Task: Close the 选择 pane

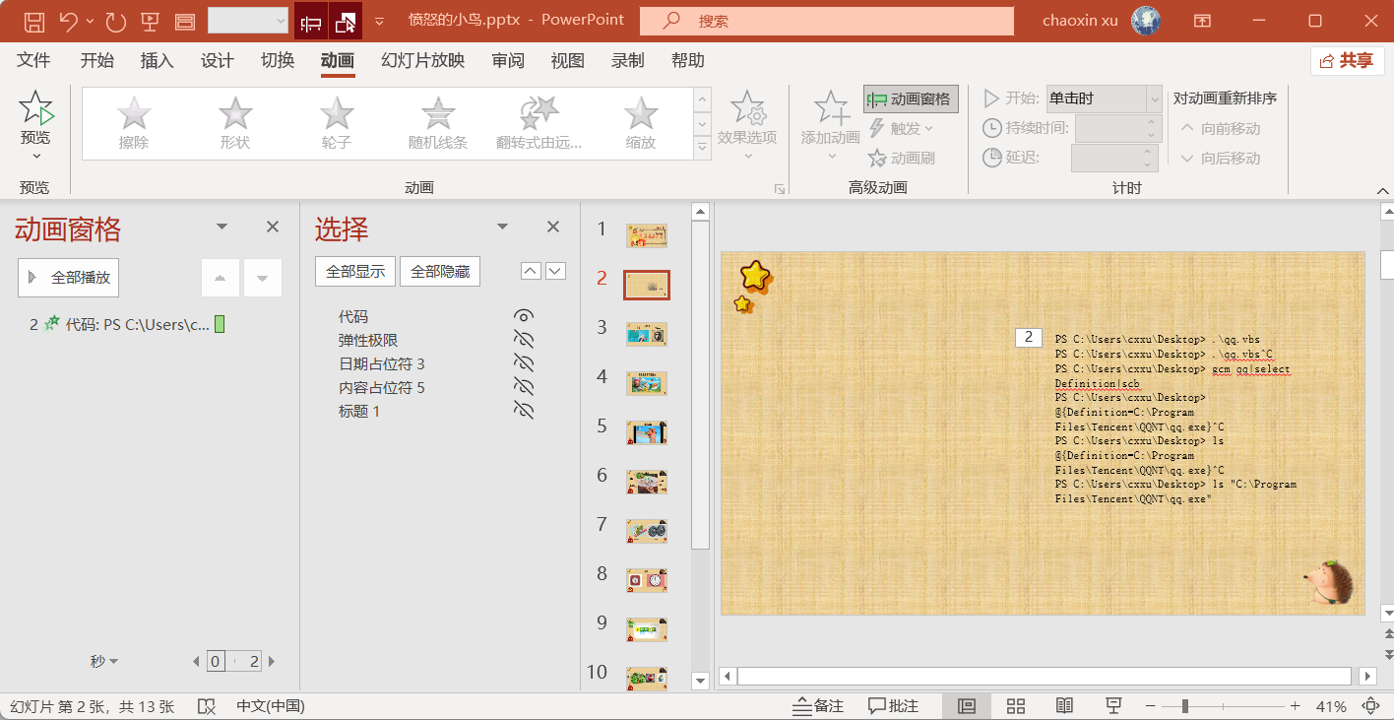Action: point(553,227)
